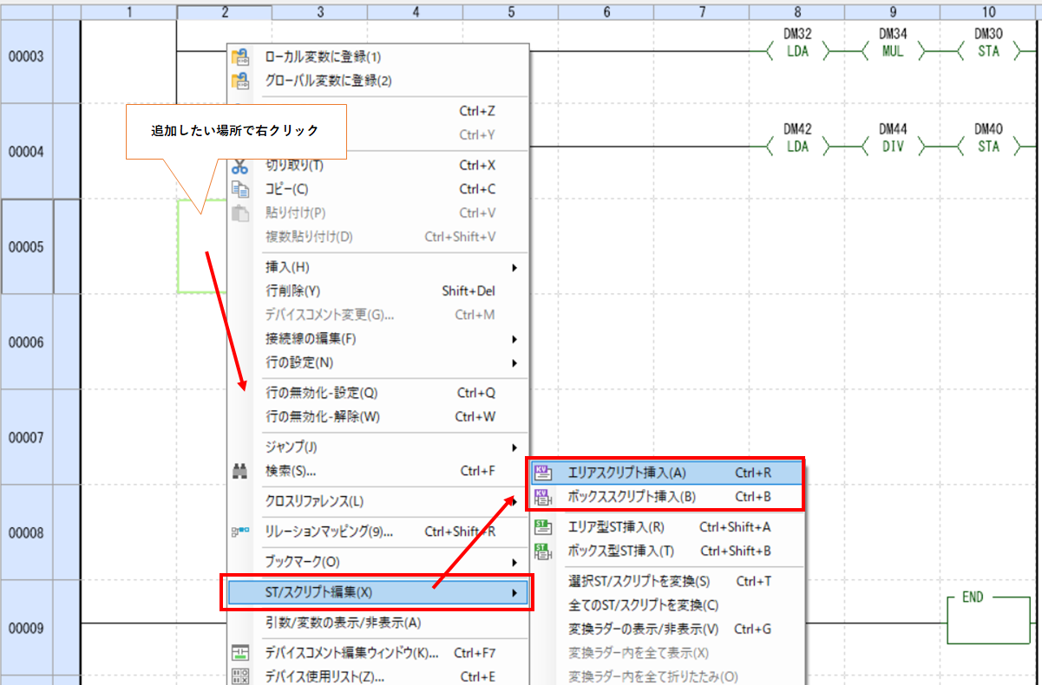
Task: Choose 行削除(Y) in context menu
Action: pos(292,291)
